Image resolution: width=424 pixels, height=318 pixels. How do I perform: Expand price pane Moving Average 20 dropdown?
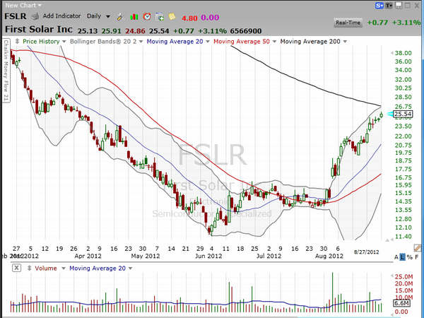pyautogui.click(x=208, y=42)
